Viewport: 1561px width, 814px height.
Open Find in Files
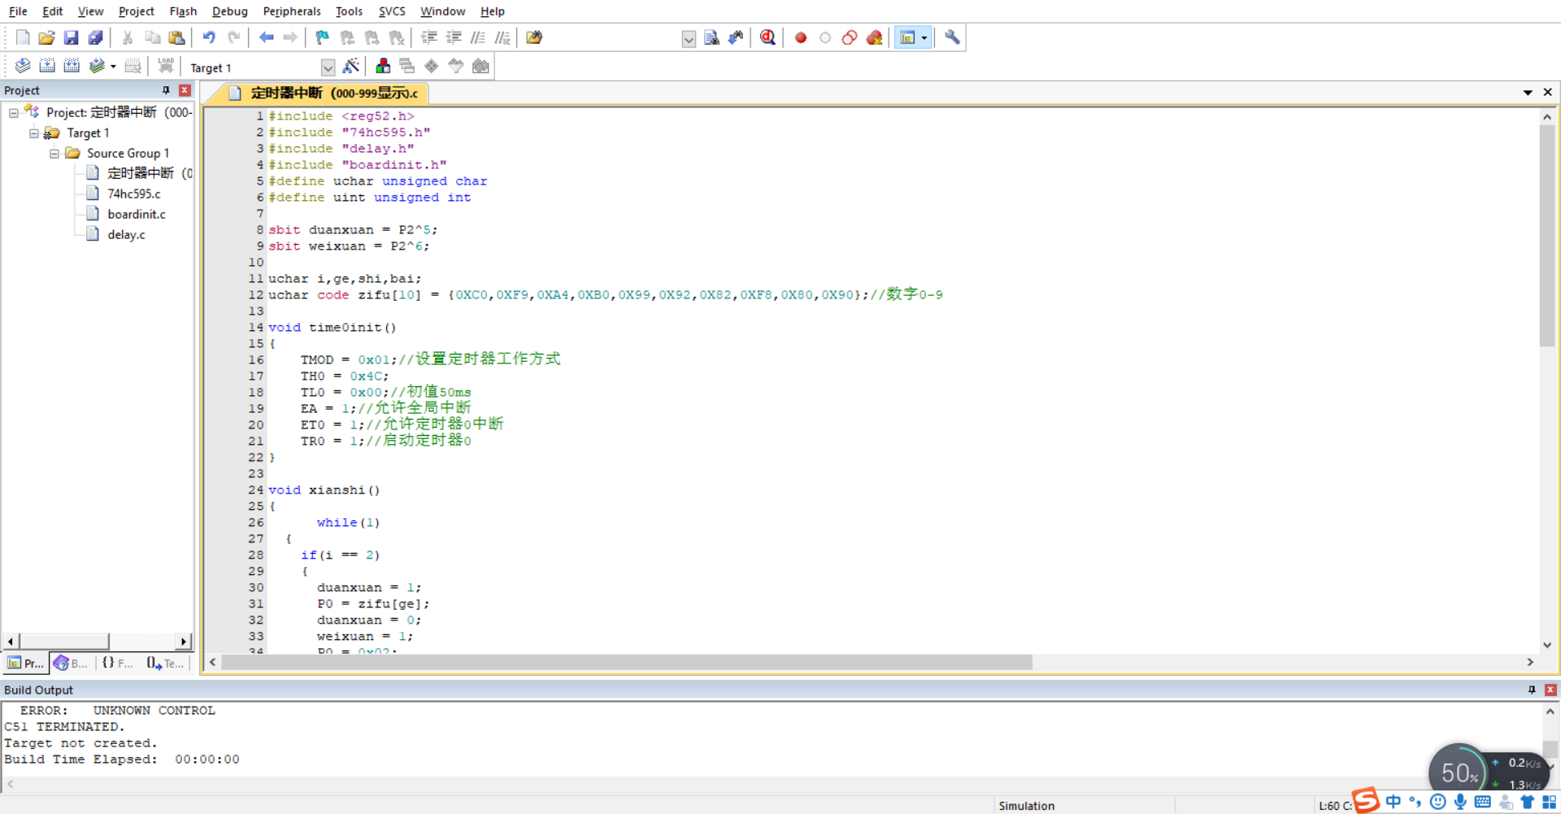[534, 37]
